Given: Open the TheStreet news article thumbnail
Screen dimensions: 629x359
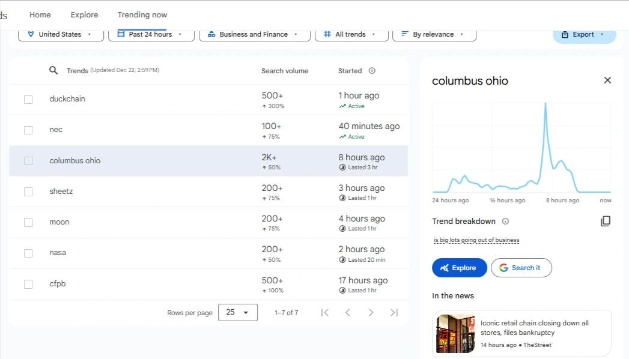Looking at the screenshot, I should pyautogui.click(x=455, y=334).
